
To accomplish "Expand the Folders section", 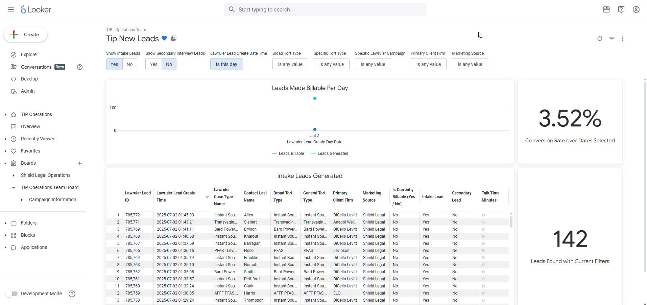I will [x=5, y=223].
